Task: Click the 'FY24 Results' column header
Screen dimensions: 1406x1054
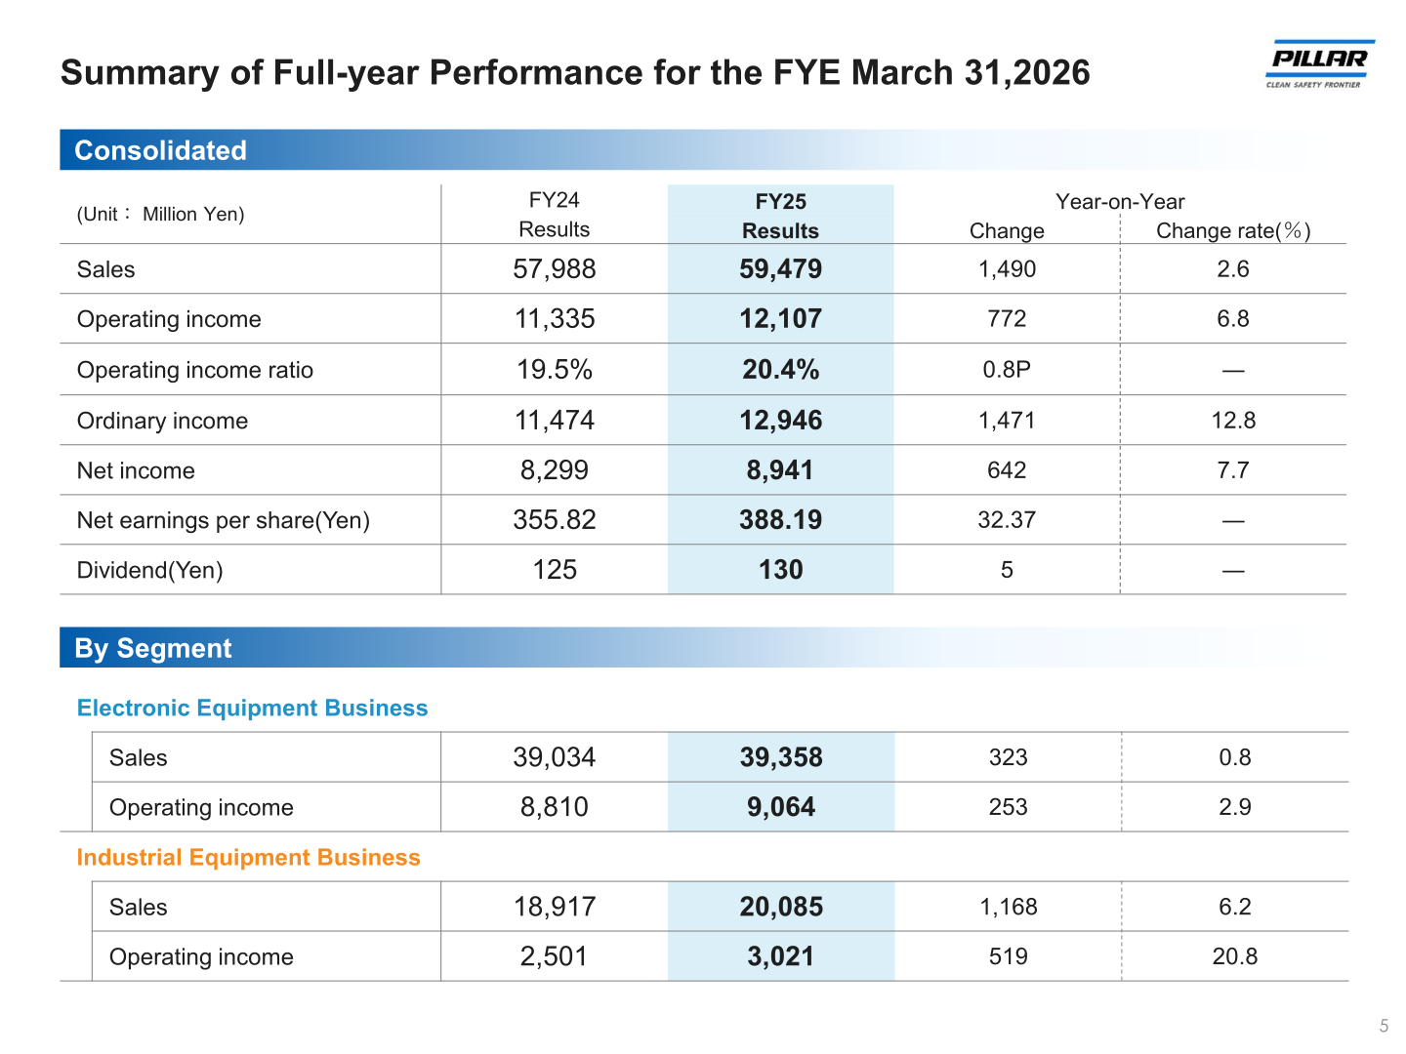Action: [555, 215]
